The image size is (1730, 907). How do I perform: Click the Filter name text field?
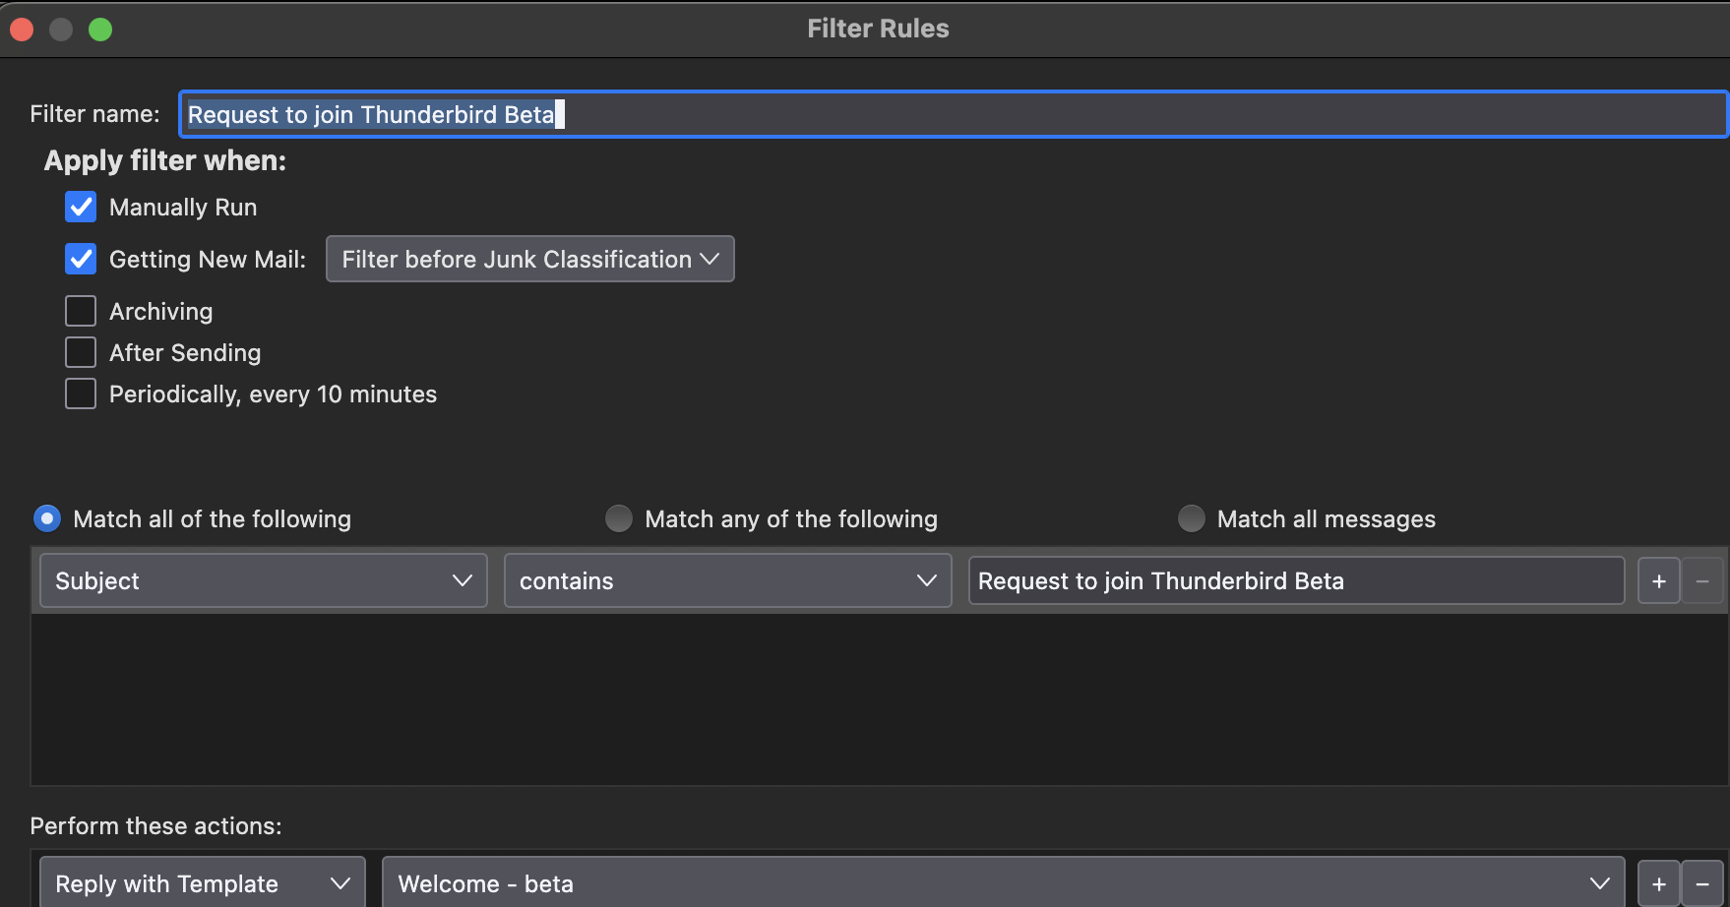951,115
